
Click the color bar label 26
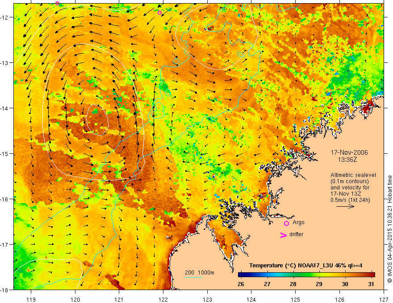(x=241, y=284)
